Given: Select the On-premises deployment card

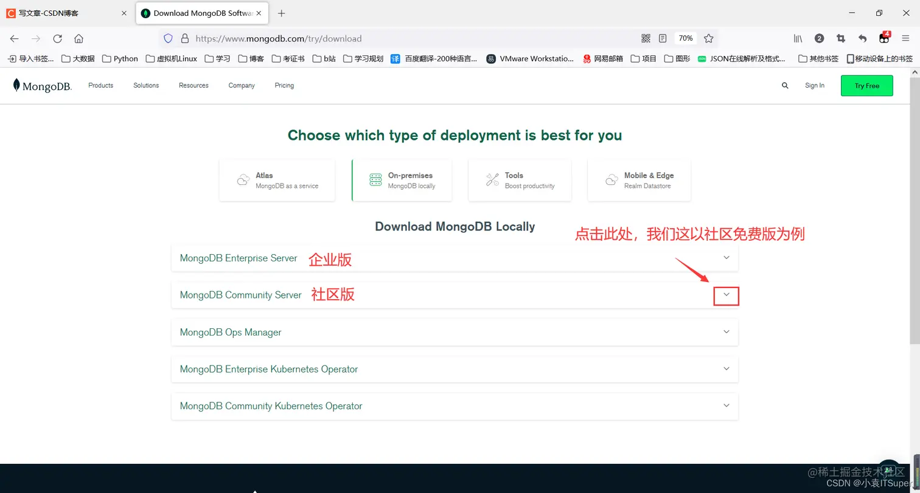Looking at the screenshot, I should (x=402, y=181).
